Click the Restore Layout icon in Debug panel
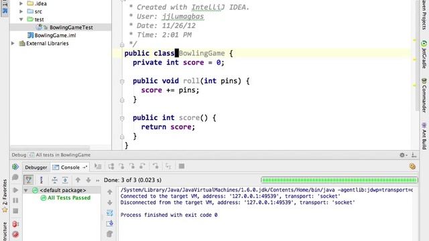 pos(412,167)
